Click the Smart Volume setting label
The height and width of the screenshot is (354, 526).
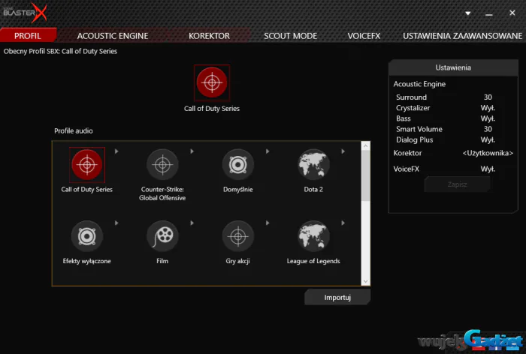[419, 129]
